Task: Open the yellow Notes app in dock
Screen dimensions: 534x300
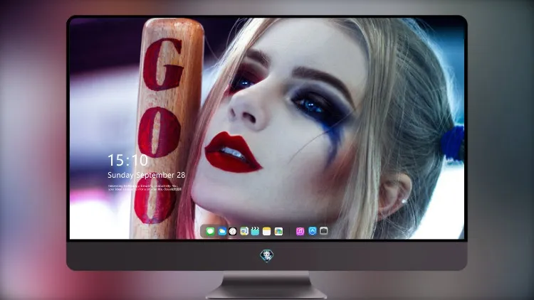Action: 267,231
